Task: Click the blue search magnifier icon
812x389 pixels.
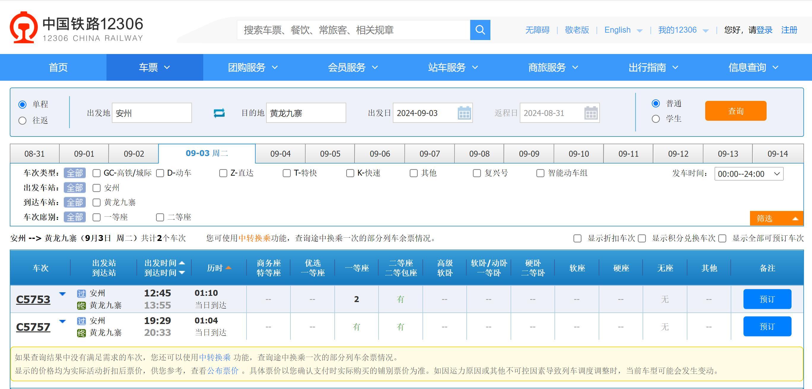Action: coord(480,30)
